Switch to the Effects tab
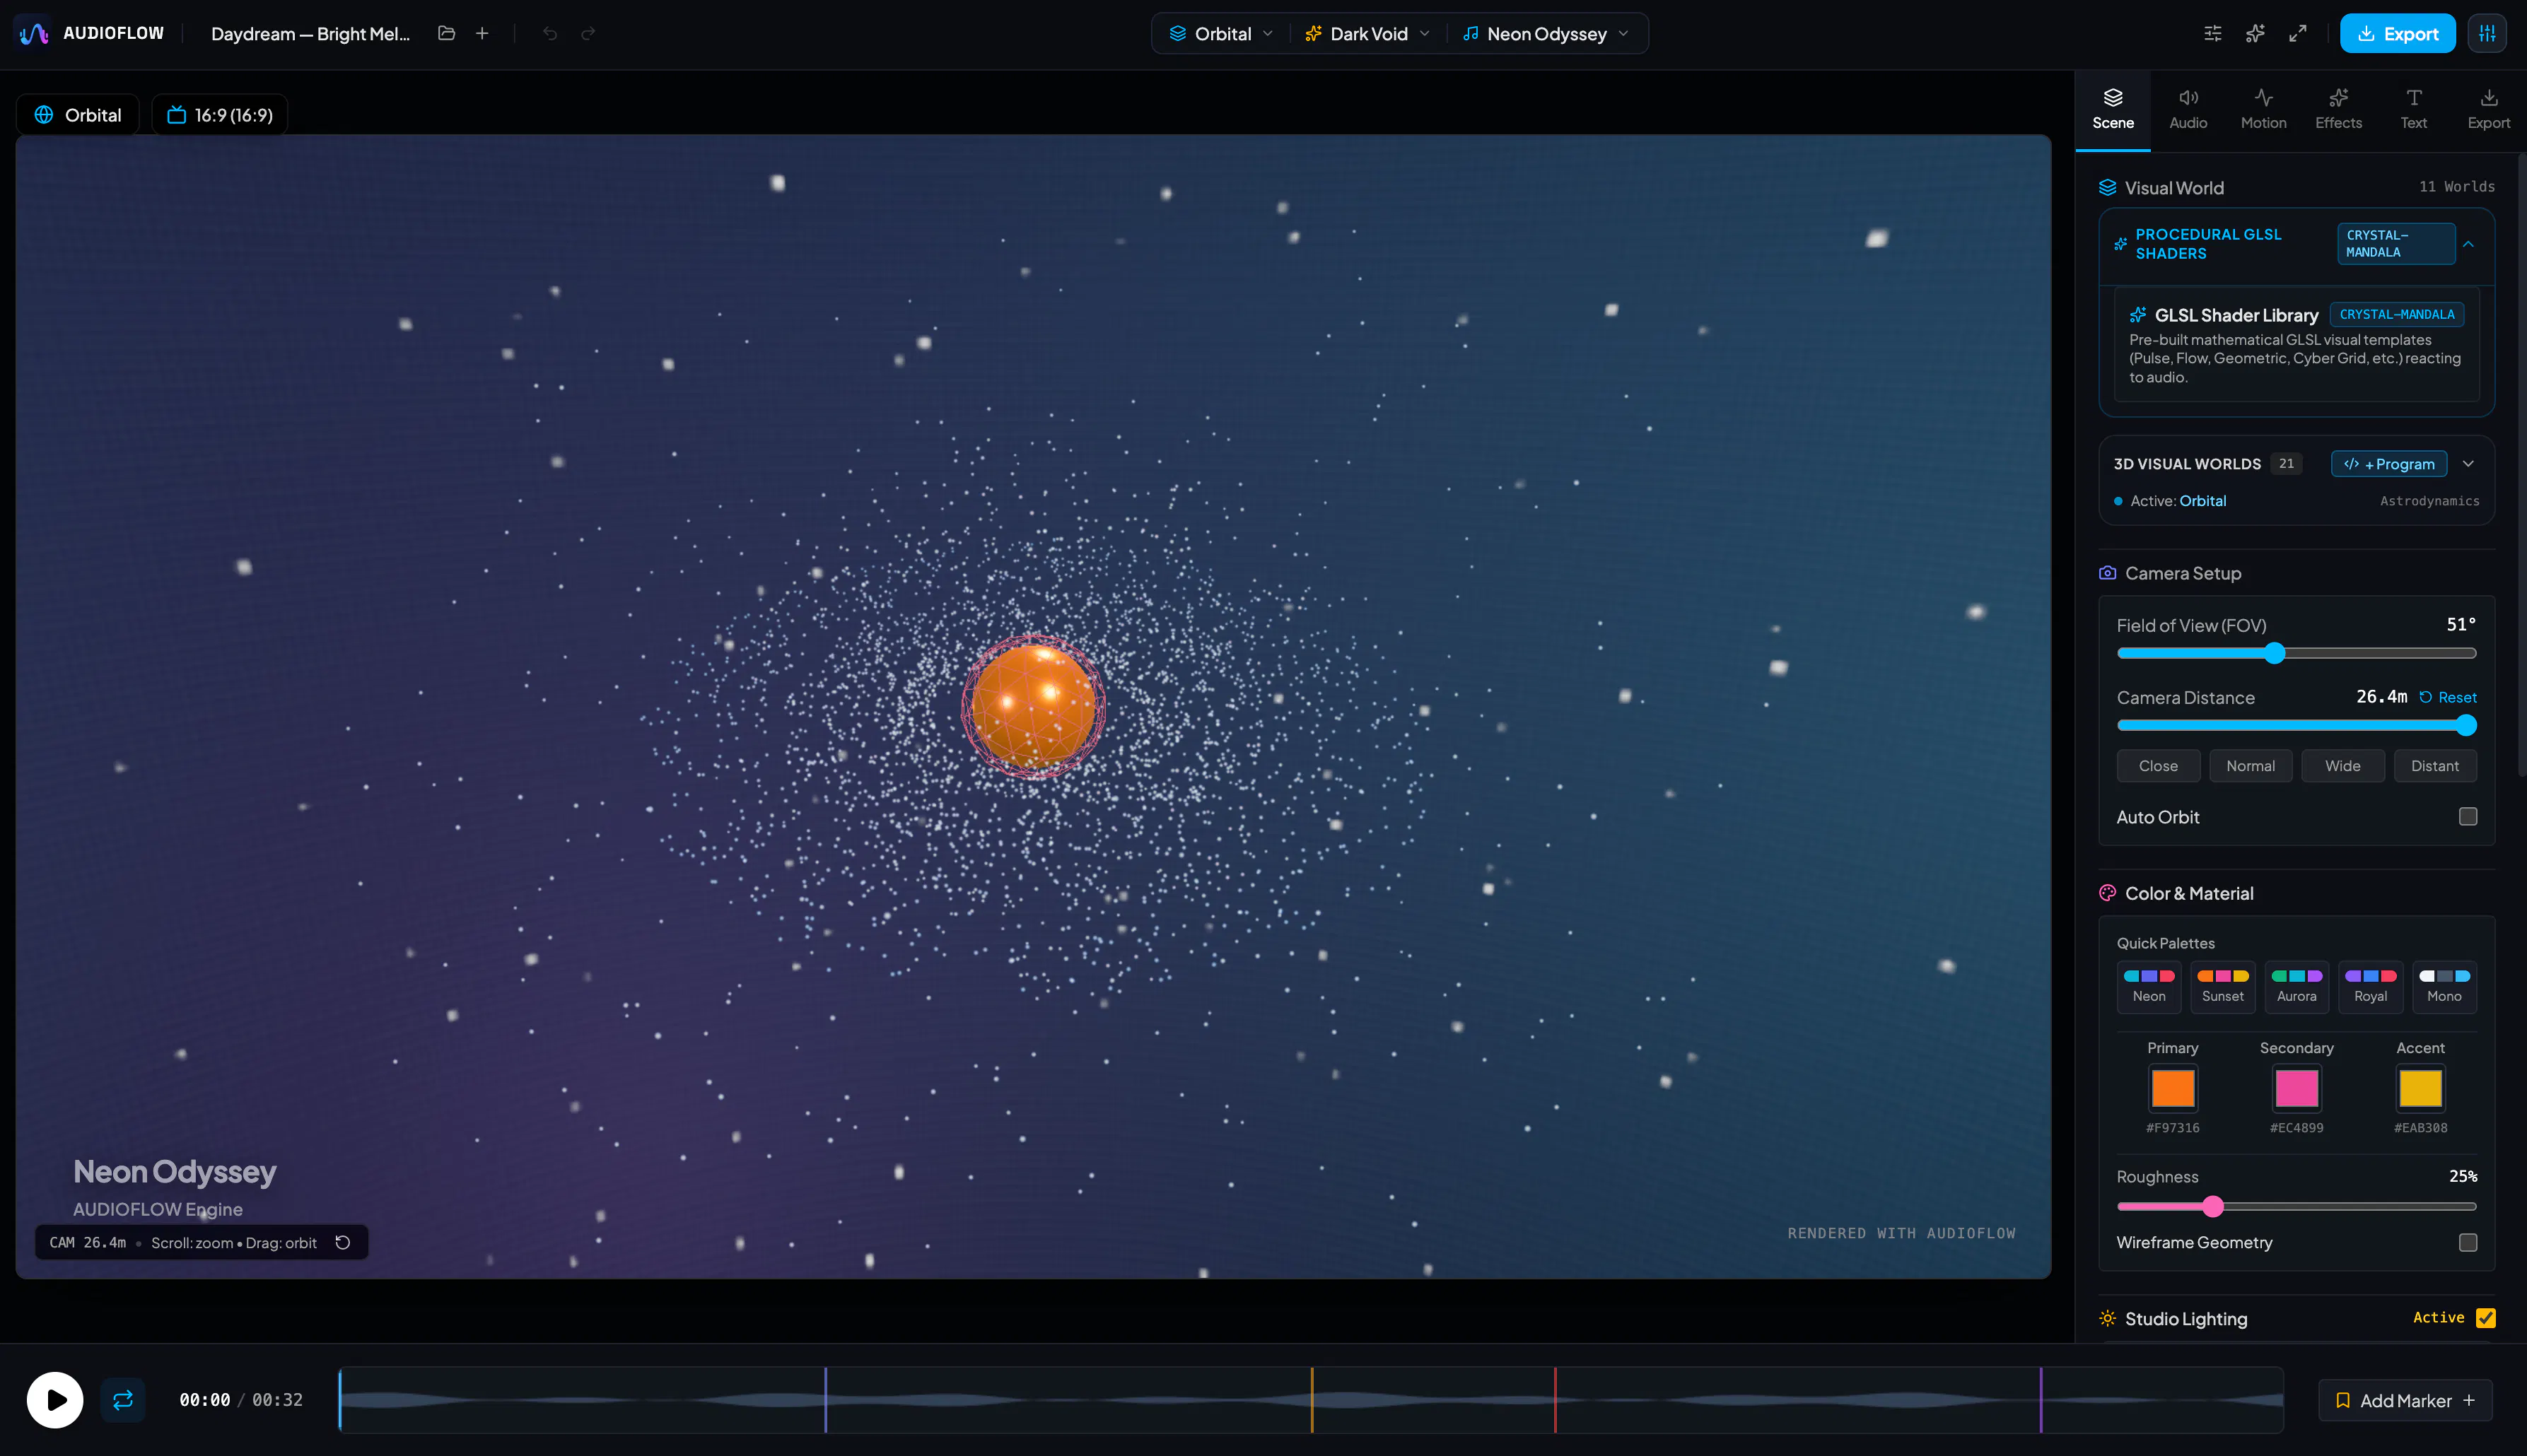2527x1456 pixels. coord(2338,110)
